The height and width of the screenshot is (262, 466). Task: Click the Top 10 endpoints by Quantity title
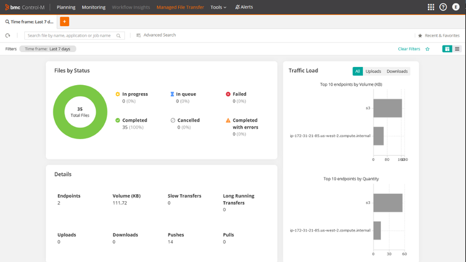351,179
